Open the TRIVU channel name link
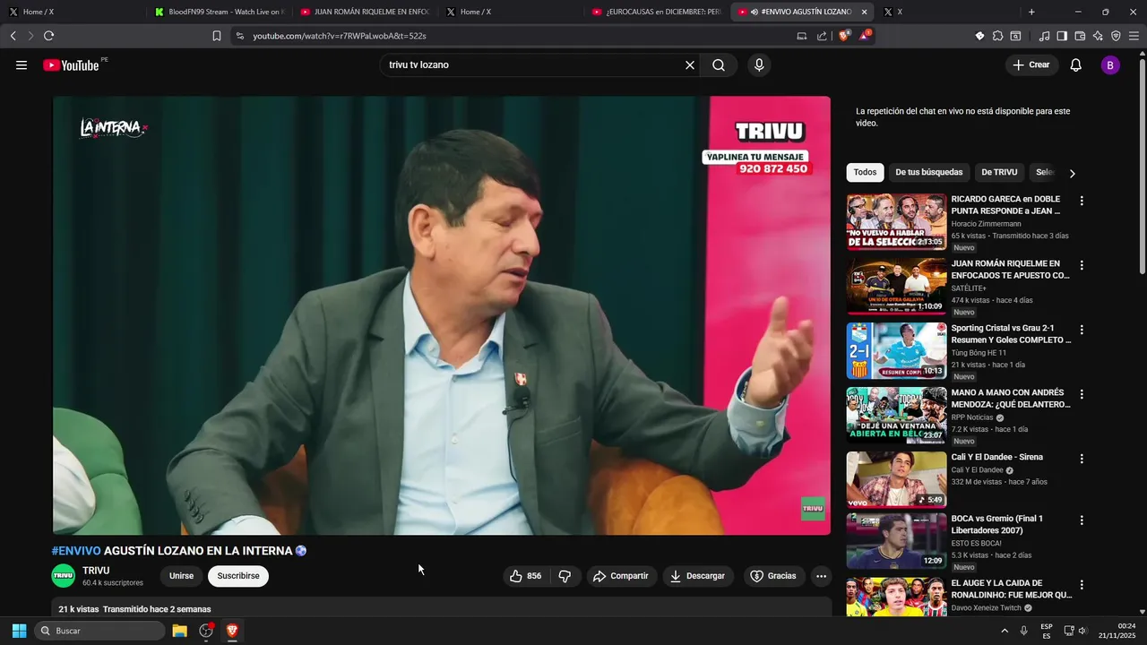Image resolution: width=1147 pixels, height=645 pixels. tap(96, 571)
